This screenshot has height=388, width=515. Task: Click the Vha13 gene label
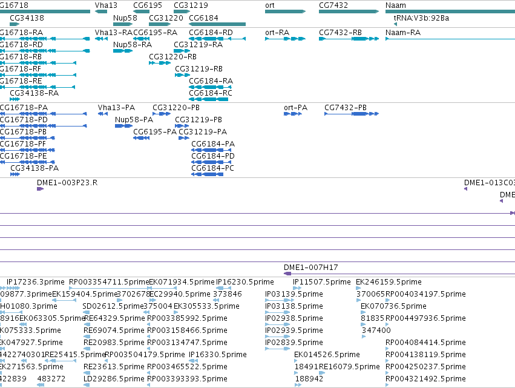[x=106, y=5]
